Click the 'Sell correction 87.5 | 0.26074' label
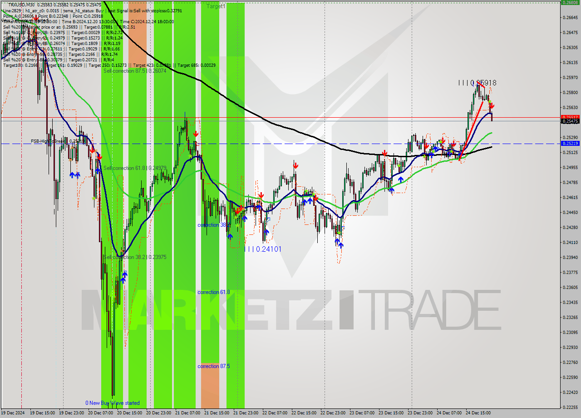 click(135, 71)
